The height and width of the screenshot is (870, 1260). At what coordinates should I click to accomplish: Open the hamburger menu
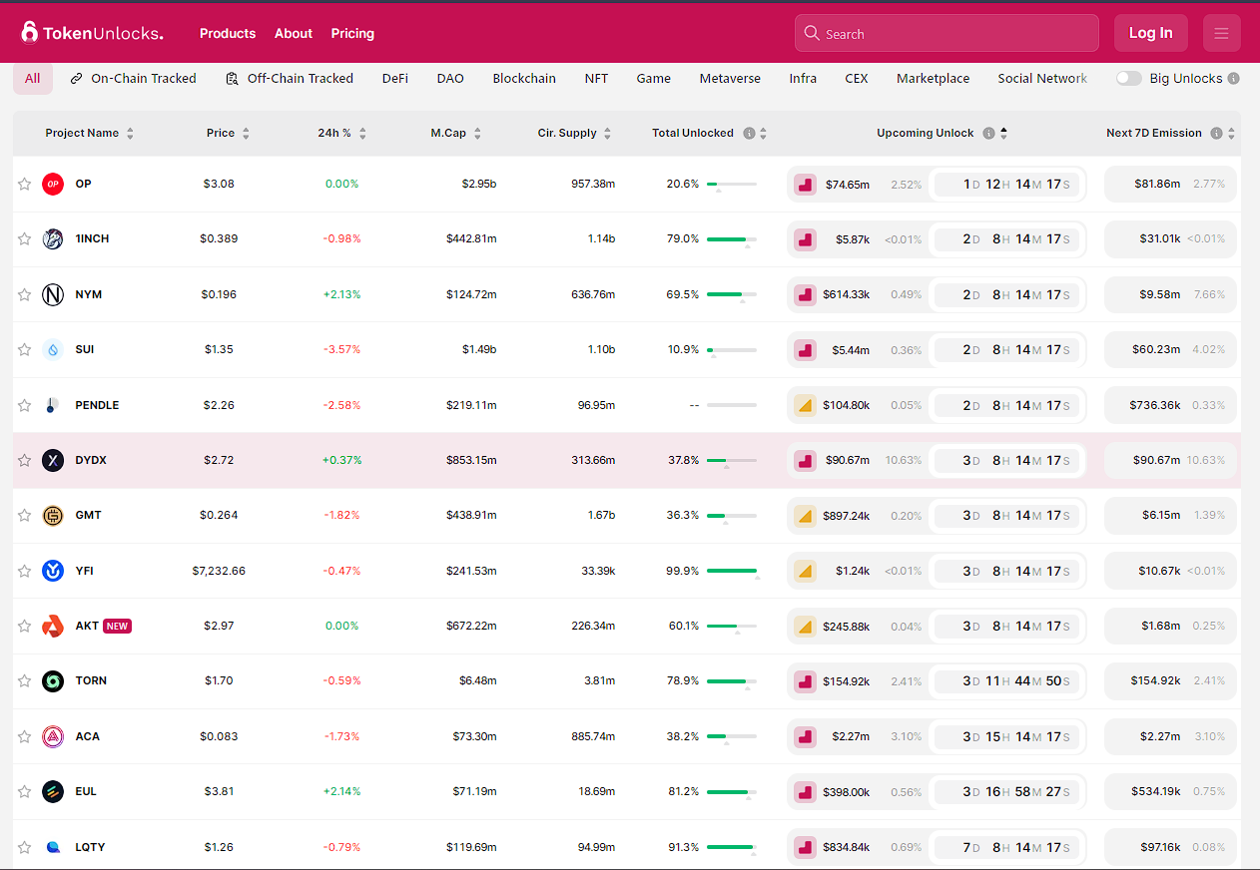[x=1221, y=33]
